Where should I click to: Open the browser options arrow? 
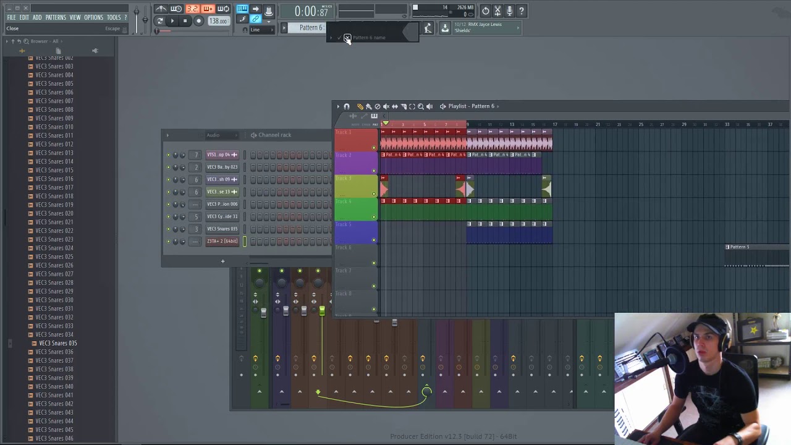click(7, 41)
